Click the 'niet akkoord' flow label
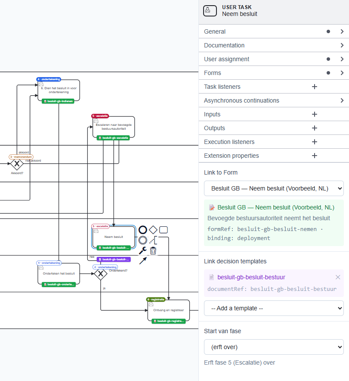This screenshot has height=381, width=349. (x=33, y=161)
